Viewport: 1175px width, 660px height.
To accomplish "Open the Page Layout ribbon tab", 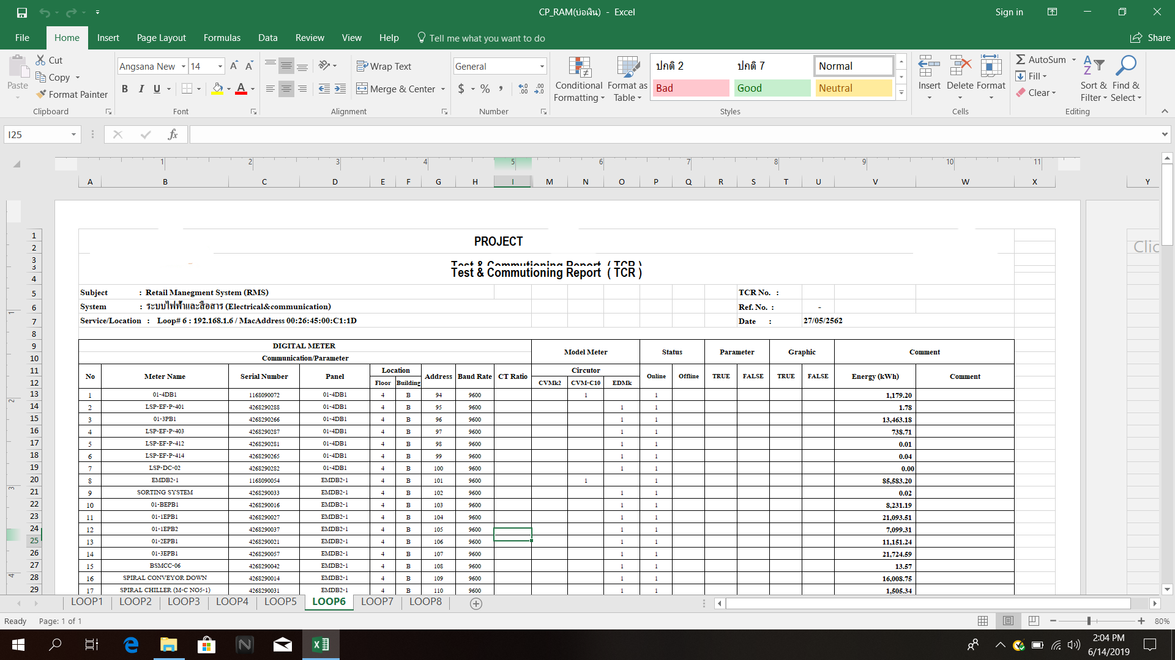I will (161, 38).
